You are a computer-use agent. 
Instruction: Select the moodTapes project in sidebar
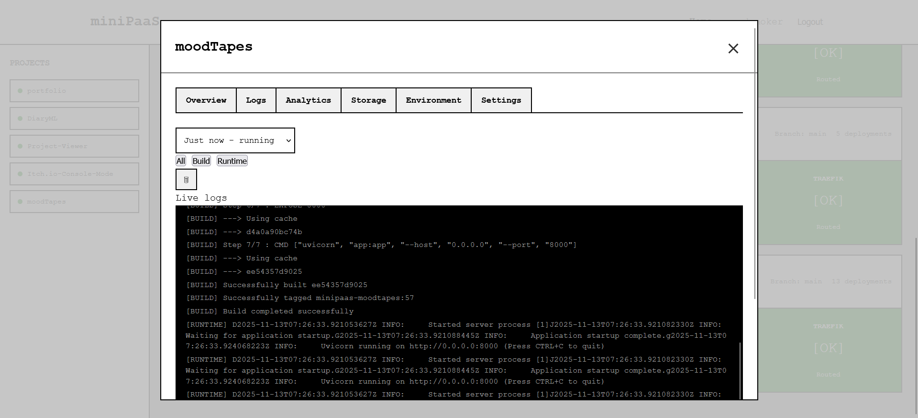(x=74, y=202)
